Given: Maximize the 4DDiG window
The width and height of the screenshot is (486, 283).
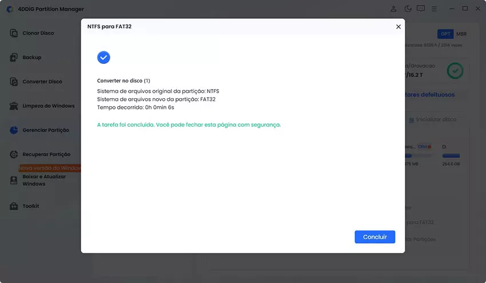Looking at the screenshot, I should pyautogui.click(x=465, y=9).
